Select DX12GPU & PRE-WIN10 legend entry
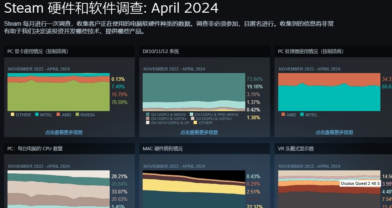 pyautogui.click(x=214, y=115)
